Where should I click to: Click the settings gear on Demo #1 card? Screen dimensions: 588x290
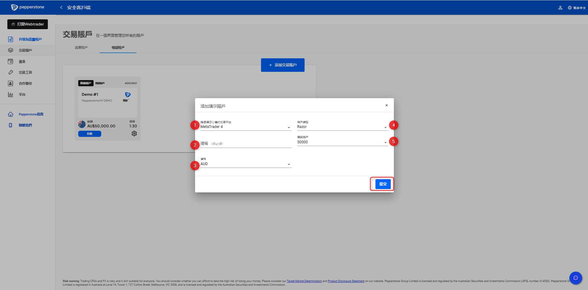tap(134, 133)
